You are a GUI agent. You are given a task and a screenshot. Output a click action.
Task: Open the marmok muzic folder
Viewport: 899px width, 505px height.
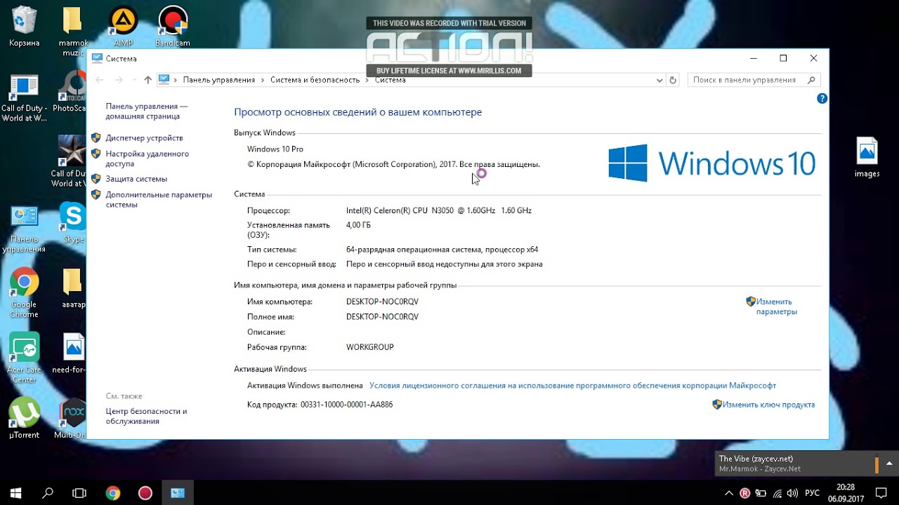72,32
